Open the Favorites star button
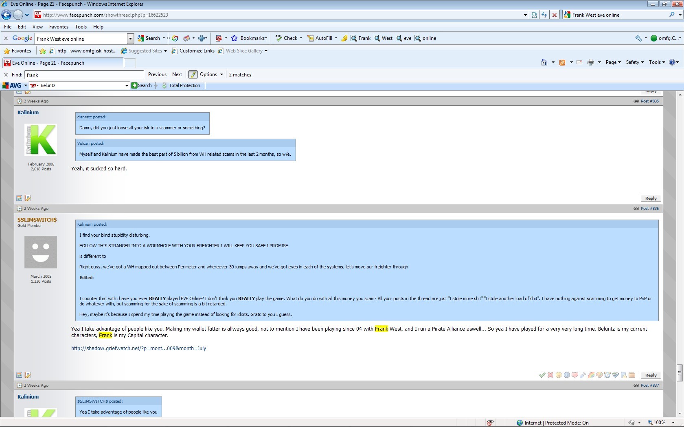The height and width of the screenshot is (427, 684). (17, 51)
